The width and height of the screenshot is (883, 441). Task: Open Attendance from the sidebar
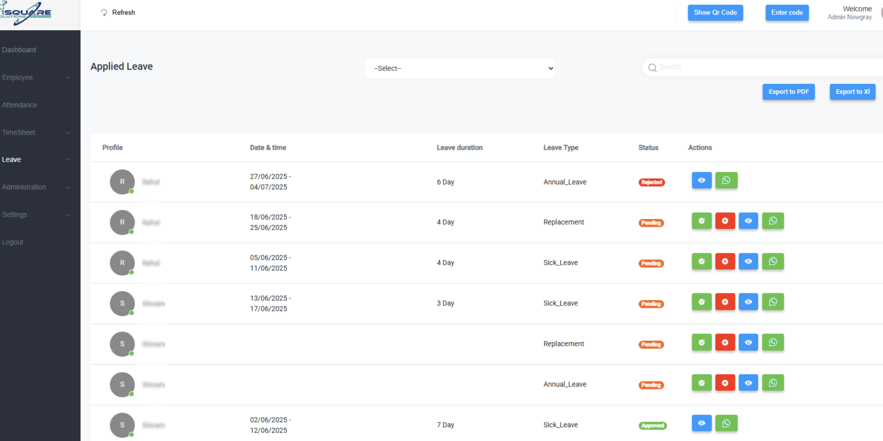tap(20, 105)
